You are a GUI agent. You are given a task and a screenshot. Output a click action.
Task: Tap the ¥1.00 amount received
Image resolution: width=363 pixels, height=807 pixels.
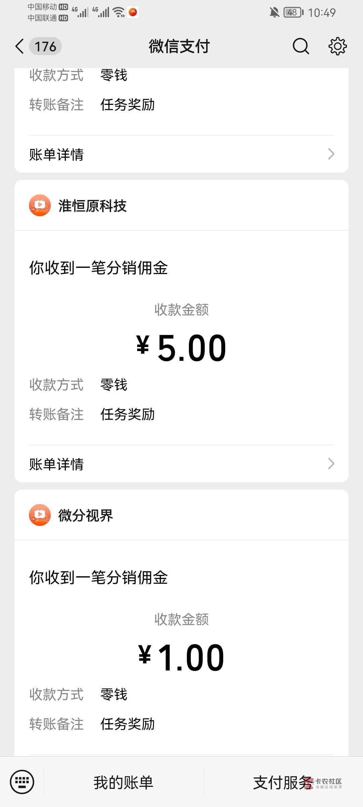coord(182,658)
